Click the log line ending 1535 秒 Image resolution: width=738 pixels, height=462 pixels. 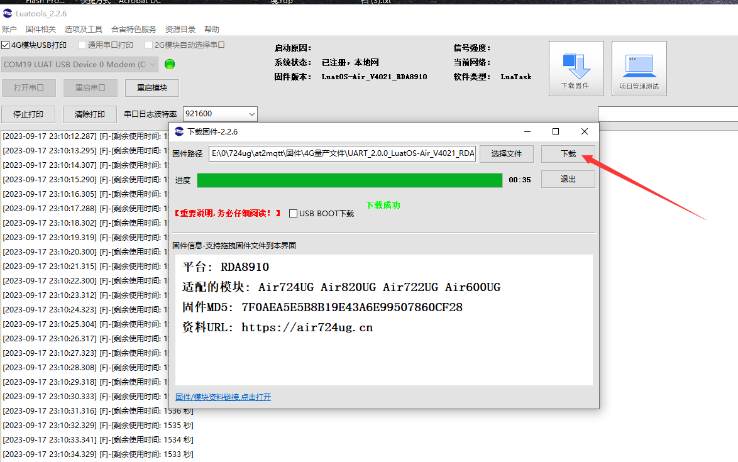point(98,426)
